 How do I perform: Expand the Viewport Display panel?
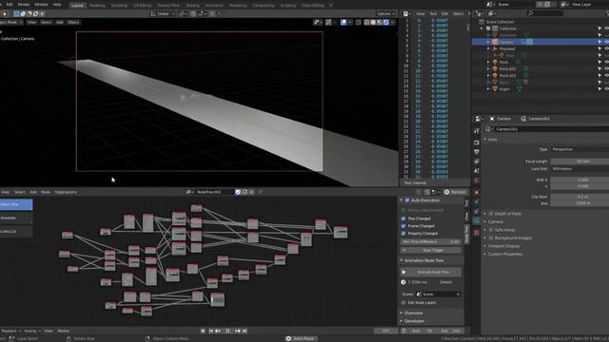[503, 246]
